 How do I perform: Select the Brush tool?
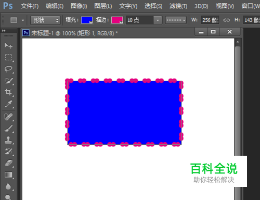coord(8,129)
